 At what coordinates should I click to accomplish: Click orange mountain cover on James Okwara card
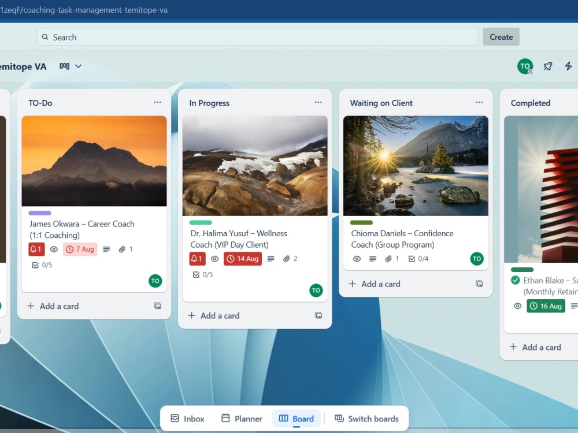pyautogui.click(x=94, y=161)
